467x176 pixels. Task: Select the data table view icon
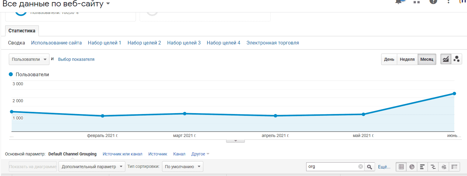point(401,167)
